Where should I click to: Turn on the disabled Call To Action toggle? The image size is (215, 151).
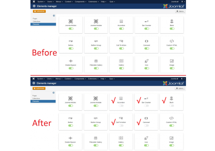click(121, 125)
